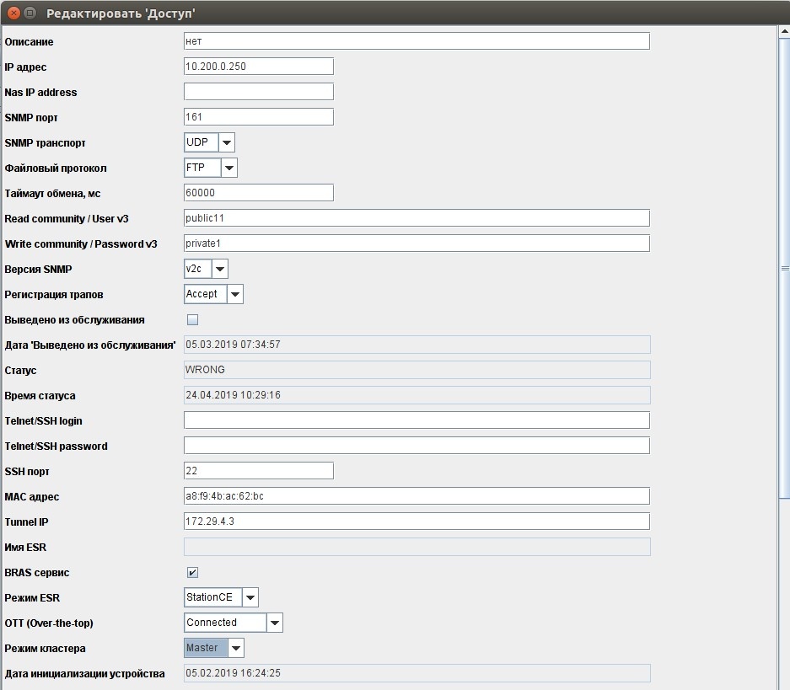Toggle 'Выведено из обслуживания' checkbox
Screen dimensions: 790x690
click(x=192, y=319)
